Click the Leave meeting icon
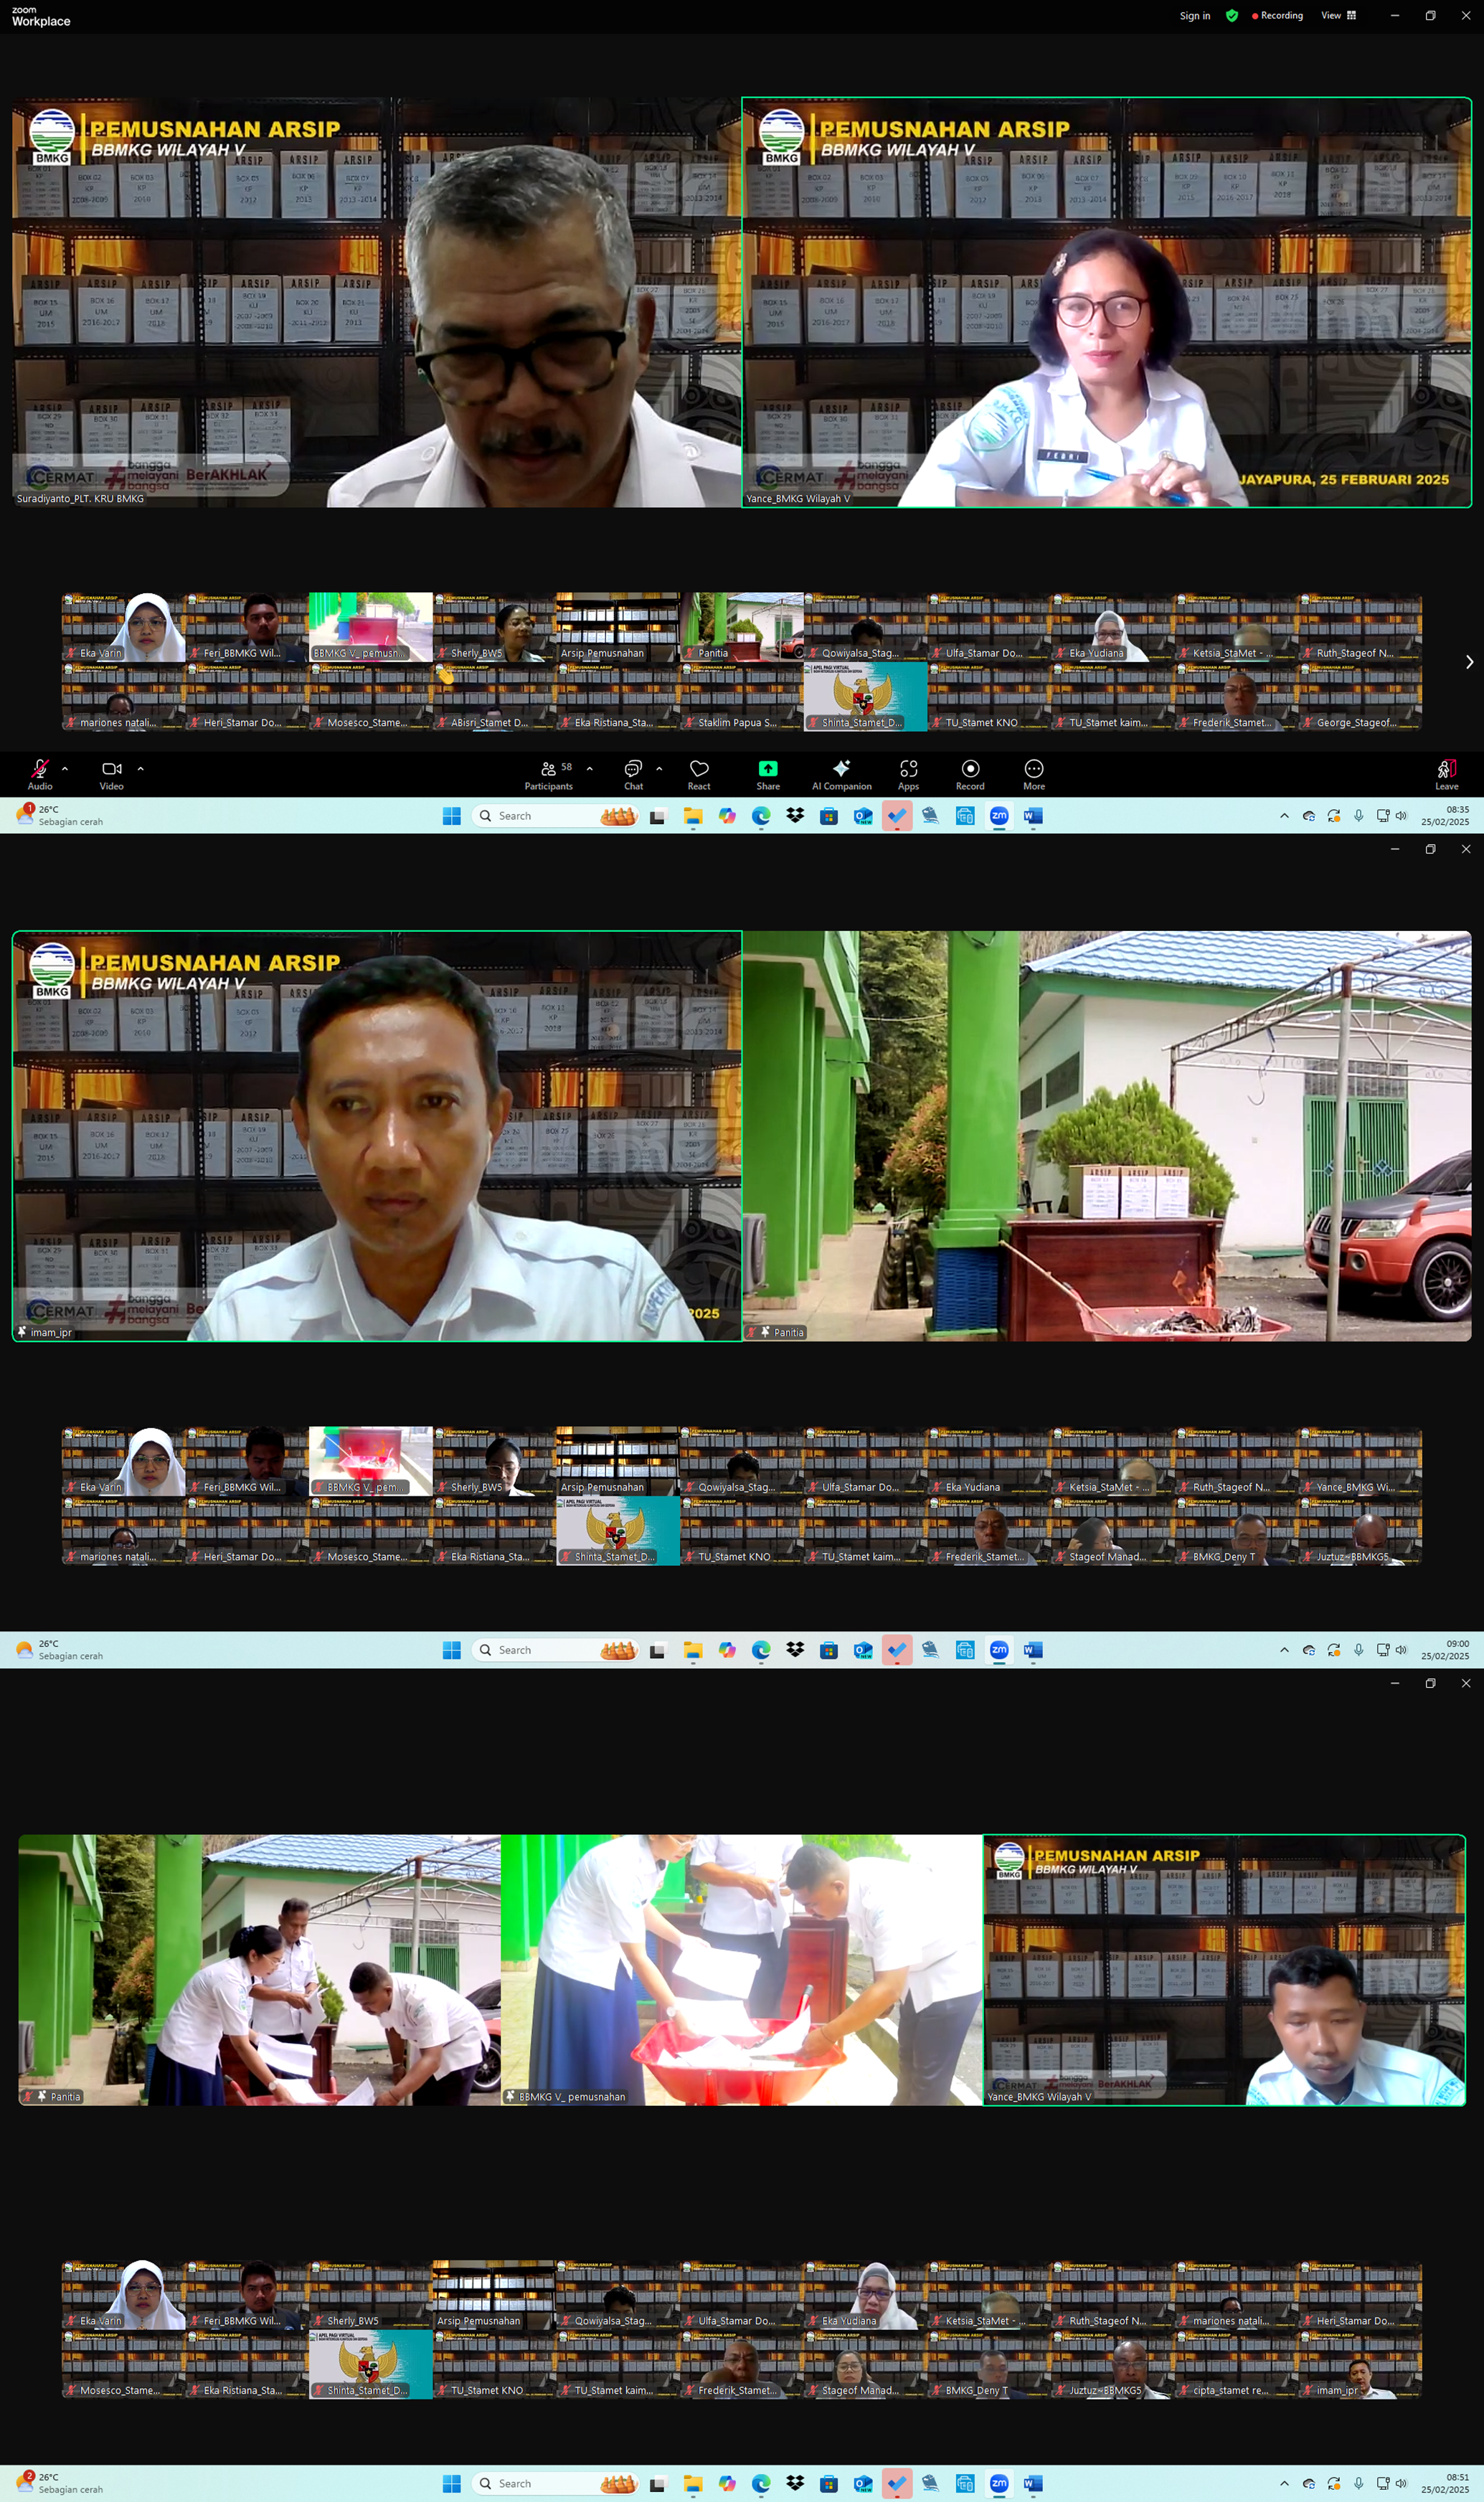1484x2502 pixels. pos(1446,769)
